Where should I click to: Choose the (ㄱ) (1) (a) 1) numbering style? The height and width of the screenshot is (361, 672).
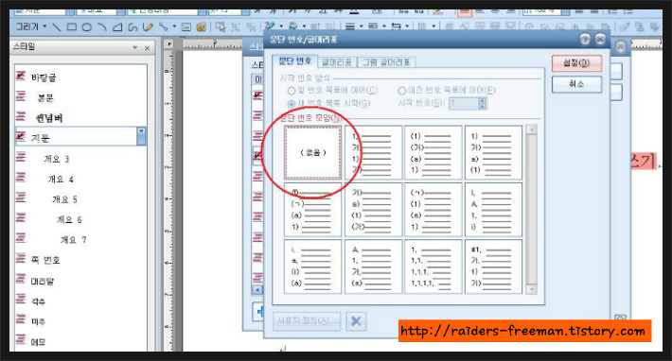pyautogui.click(x=433, y=210)
